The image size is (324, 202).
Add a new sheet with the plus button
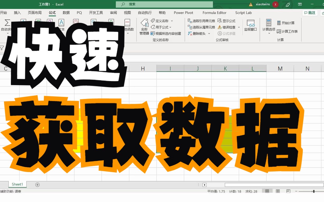(37, 185)
